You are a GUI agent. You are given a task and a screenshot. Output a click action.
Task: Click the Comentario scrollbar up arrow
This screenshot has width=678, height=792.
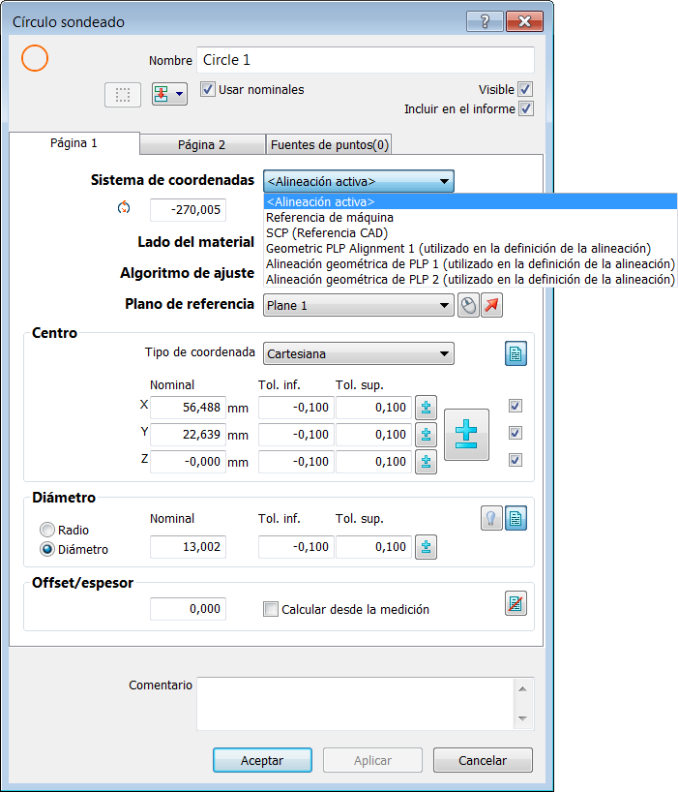(x=522, y=689)
